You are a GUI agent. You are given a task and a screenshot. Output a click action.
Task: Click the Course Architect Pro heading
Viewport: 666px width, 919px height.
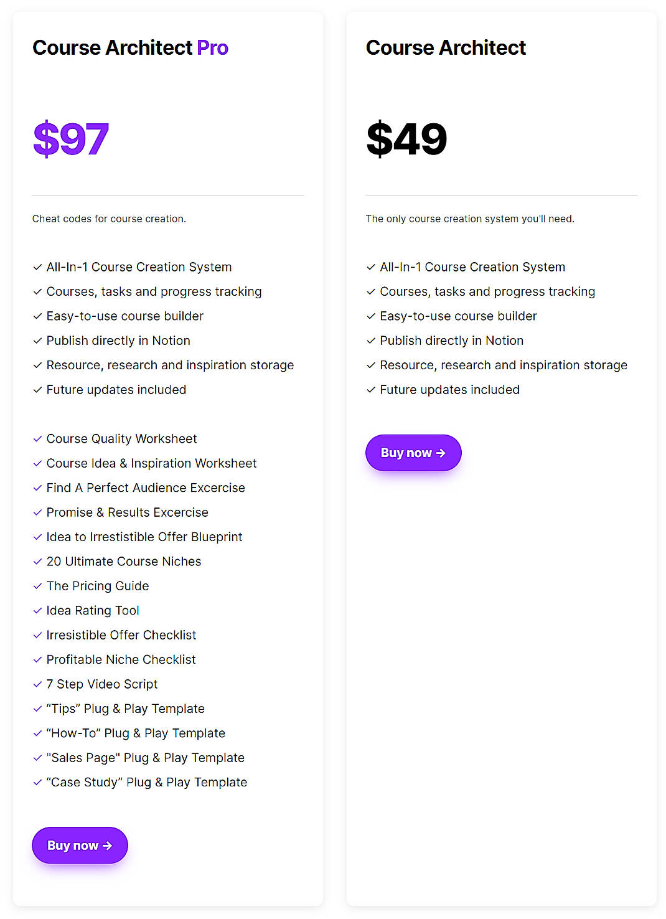130,48
